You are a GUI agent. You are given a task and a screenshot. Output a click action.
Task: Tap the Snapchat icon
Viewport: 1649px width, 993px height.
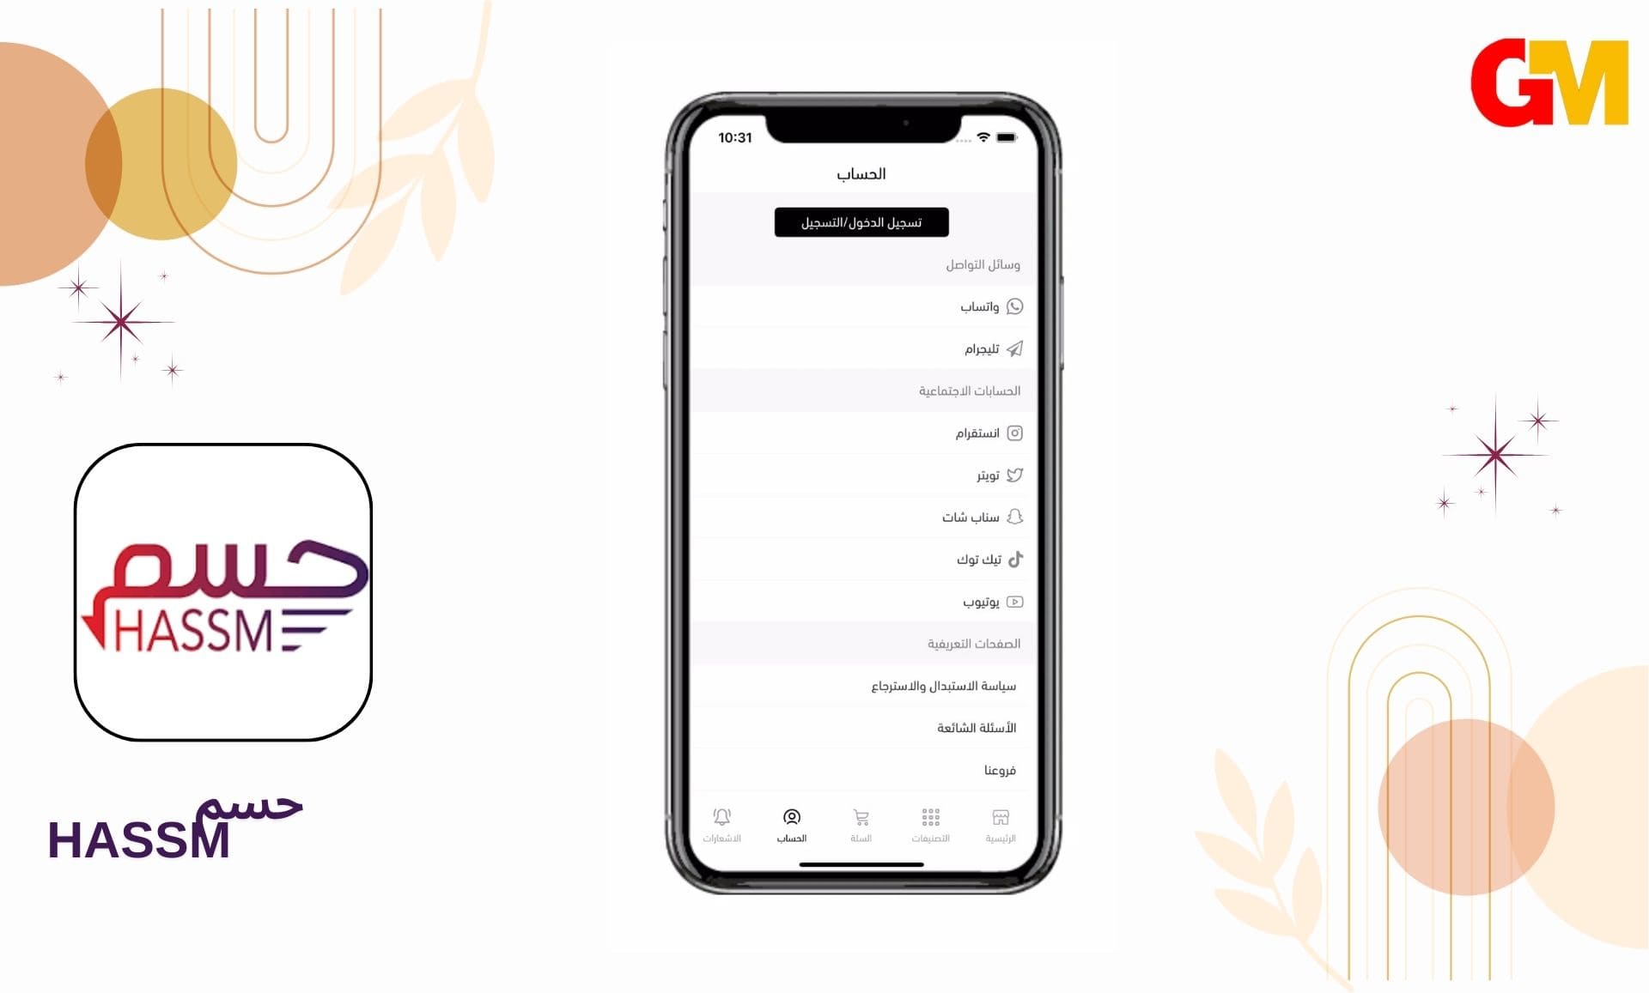tap(1014, 515)
